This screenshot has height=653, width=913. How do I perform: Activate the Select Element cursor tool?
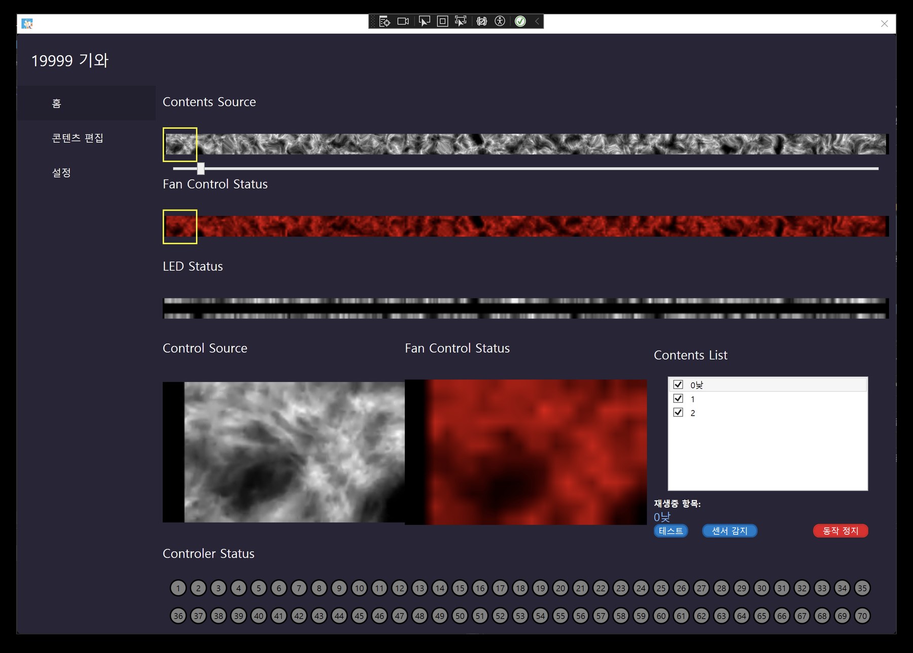(x=424, y=21)
